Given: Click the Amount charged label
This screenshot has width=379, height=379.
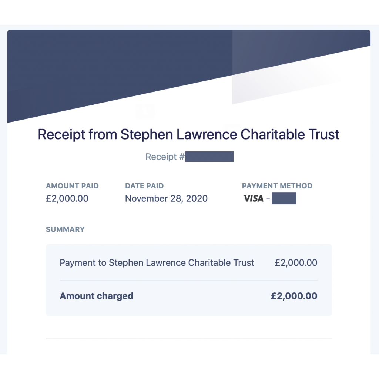Looking at the screenshot, I should coord(97,296).
